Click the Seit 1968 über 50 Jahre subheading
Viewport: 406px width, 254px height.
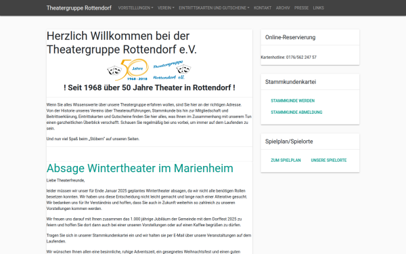[150, 87]
